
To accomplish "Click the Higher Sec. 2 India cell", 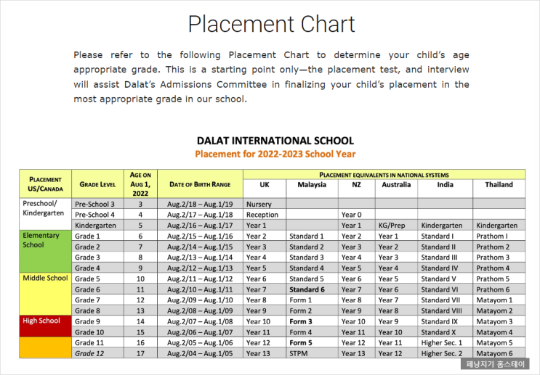I will click(445, 353).
